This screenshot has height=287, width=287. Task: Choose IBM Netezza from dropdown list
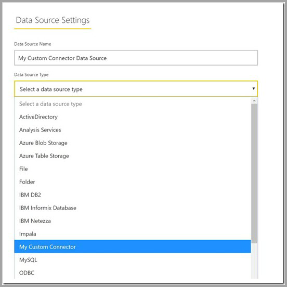click(x=133, y=221)
